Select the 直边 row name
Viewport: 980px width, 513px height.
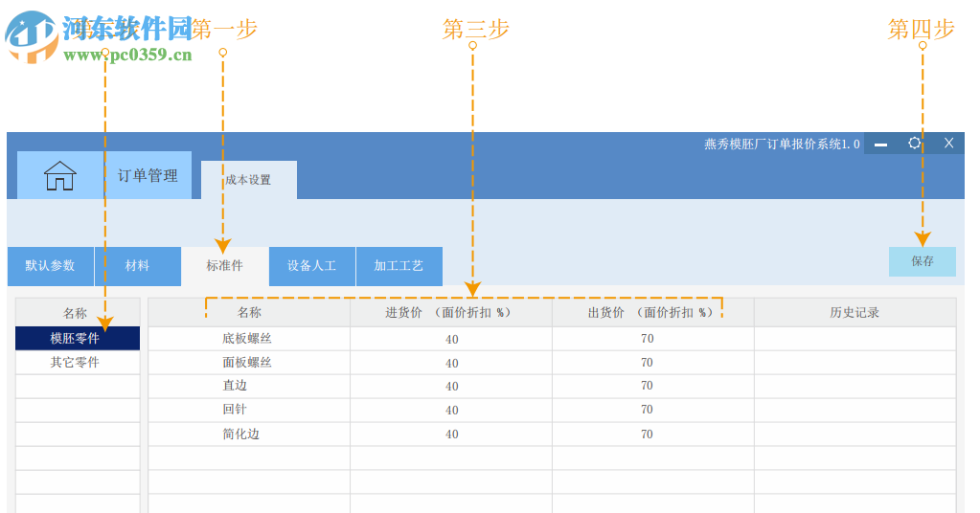point(235,386)
